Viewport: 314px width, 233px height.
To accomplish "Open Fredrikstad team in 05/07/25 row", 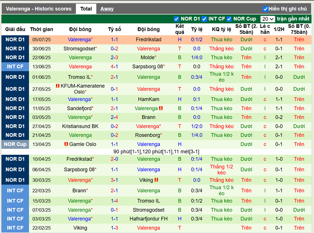I will pos(148,40).
